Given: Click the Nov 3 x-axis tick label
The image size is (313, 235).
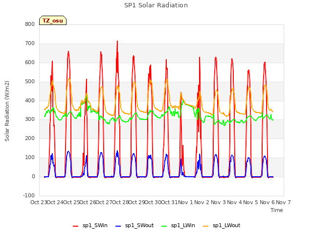Looking at the screenshot, I should point(218,202).
